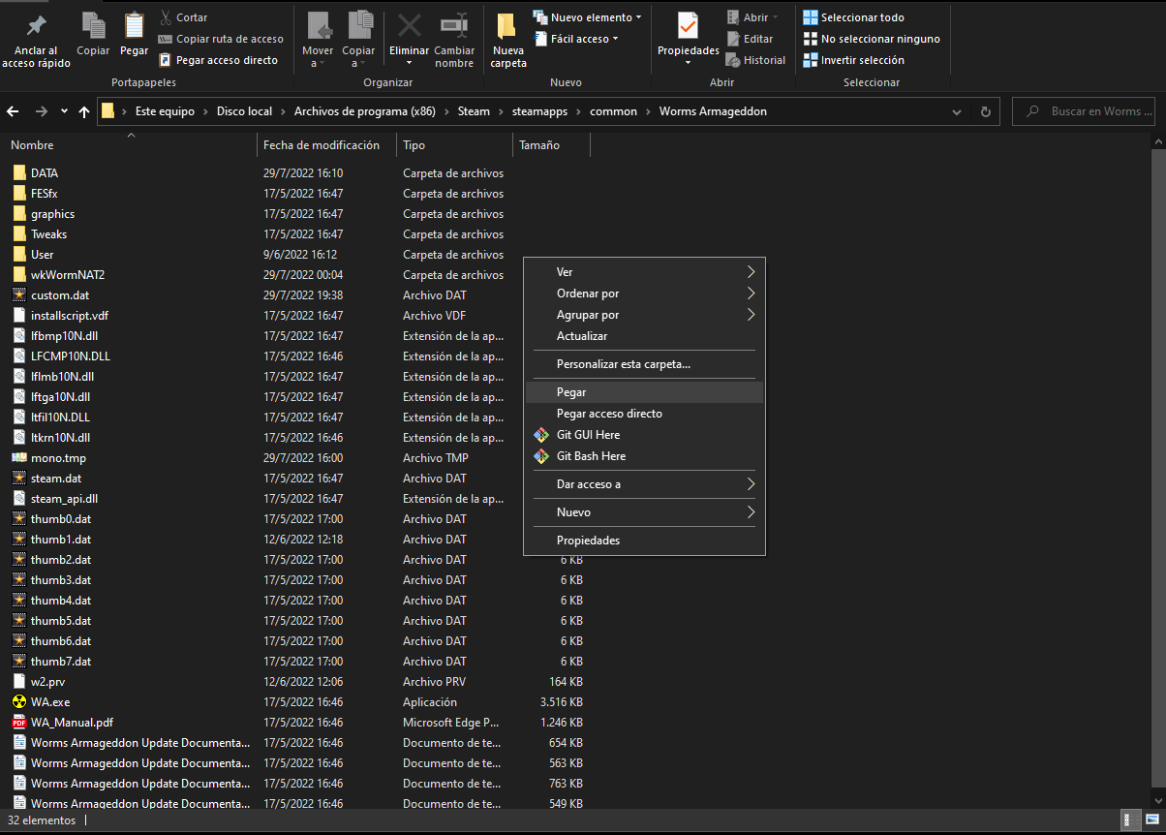Click the Steam breadcrumb
Screen dimensions: 1166x835
[474, 111]
